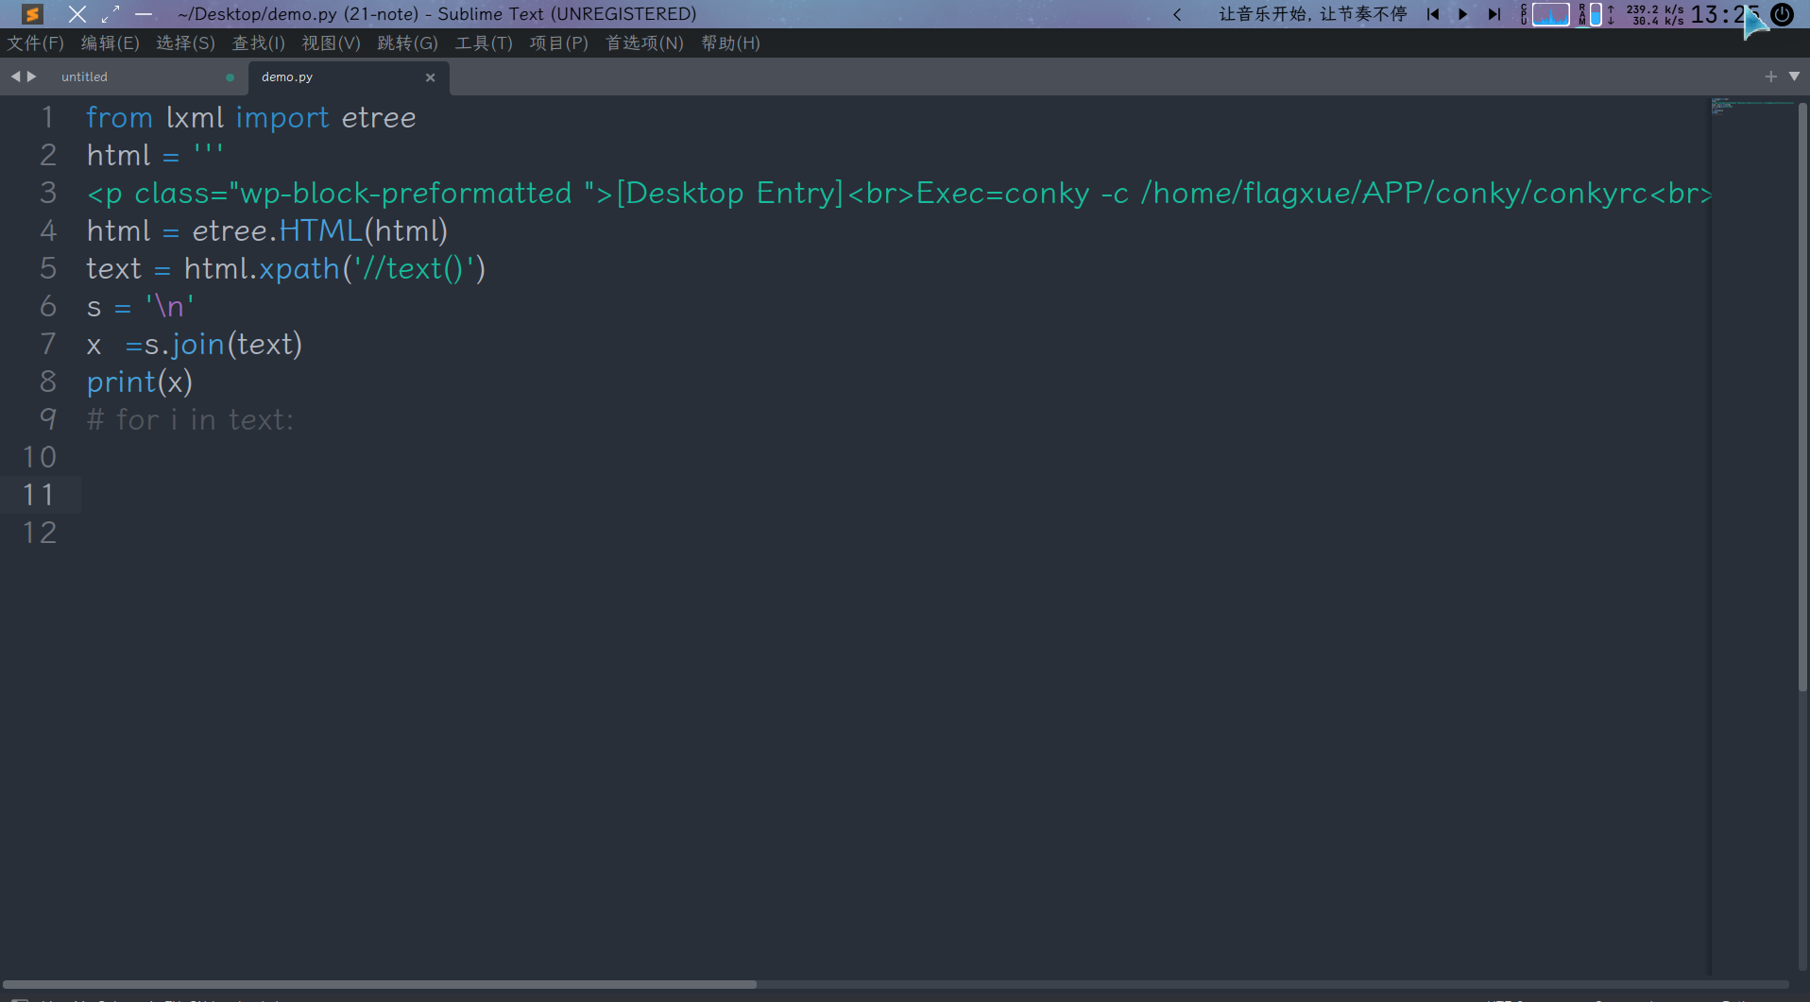Click line number 1 in the gutter
The height and width of the screenshot is (1002, 1810).
(x=47, y=117)
